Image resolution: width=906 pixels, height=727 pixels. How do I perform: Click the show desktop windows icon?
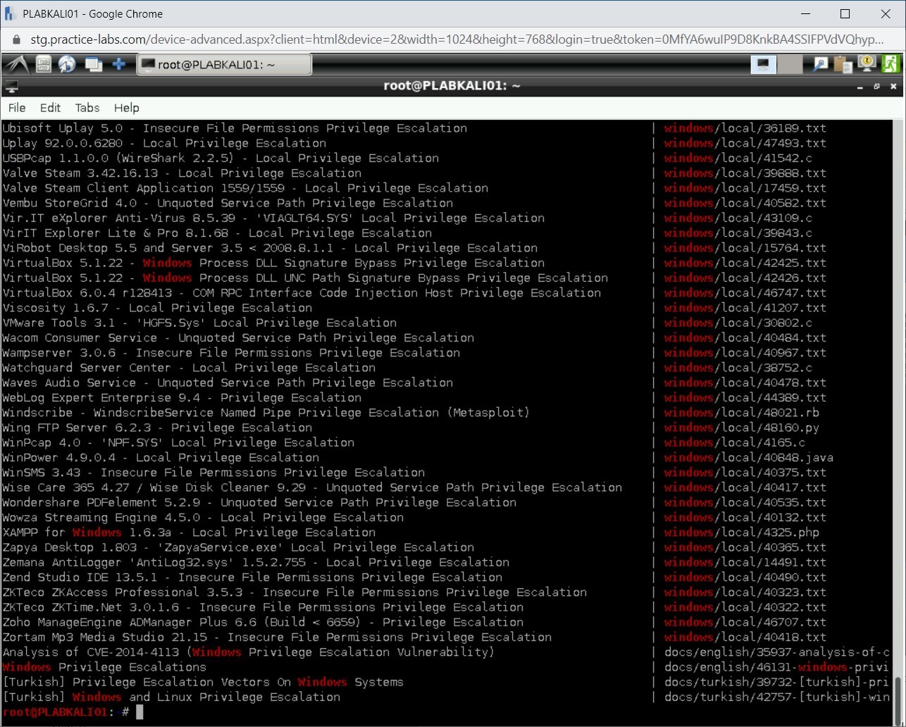[93, 65]
